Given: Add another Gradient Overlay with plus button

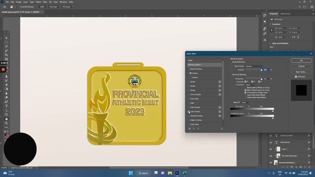Looking at the screenshot, I should click(x=220, y=116).
